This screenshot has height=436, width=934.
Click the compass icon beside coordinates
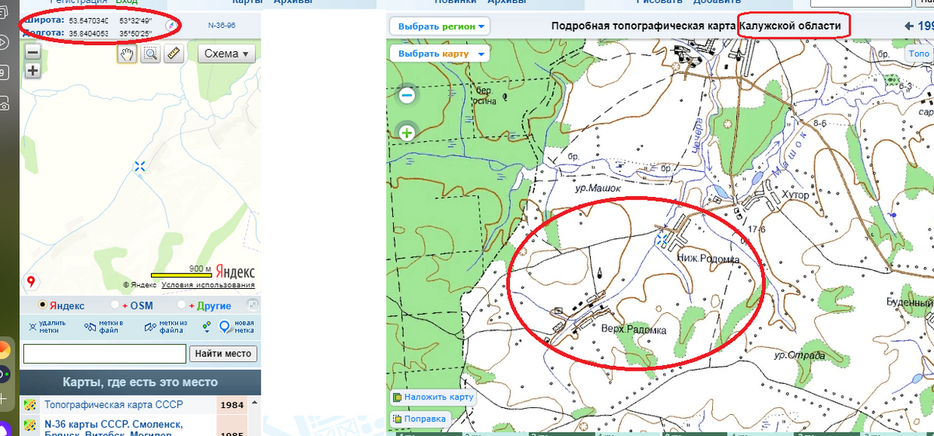[x=170, y=26]
